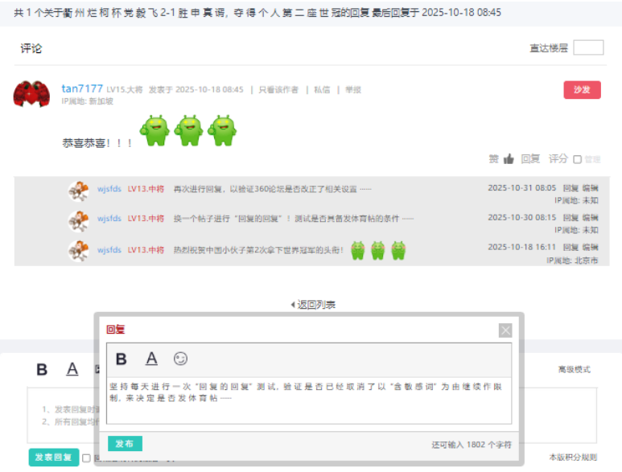Click 私信 to message the author
Image resolution: width=622 pixels, height=472 pixels.
point(322,90)
